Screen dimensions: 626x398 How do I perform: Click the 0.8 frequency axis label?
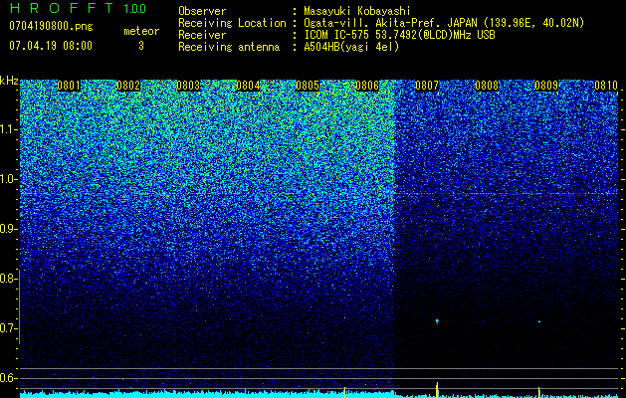(x=7, y=279)
